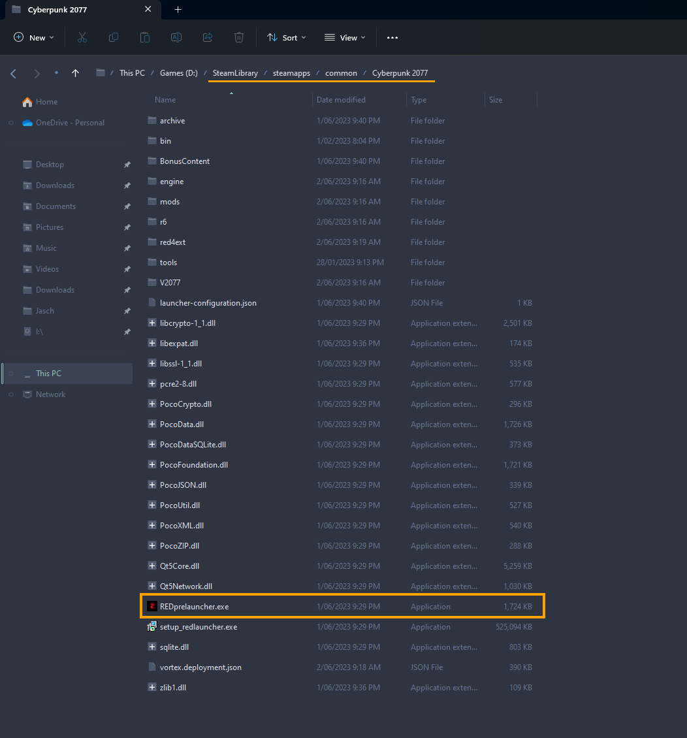Open the Sort dropdown
The width and height of the screenshot is (687, 738).
[287, 38]
